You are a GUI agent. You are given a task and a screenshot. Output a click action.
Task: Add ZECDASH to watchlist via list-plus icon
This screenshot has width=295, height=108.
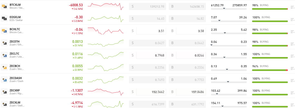pyautogui.click(x=292, y=81)
